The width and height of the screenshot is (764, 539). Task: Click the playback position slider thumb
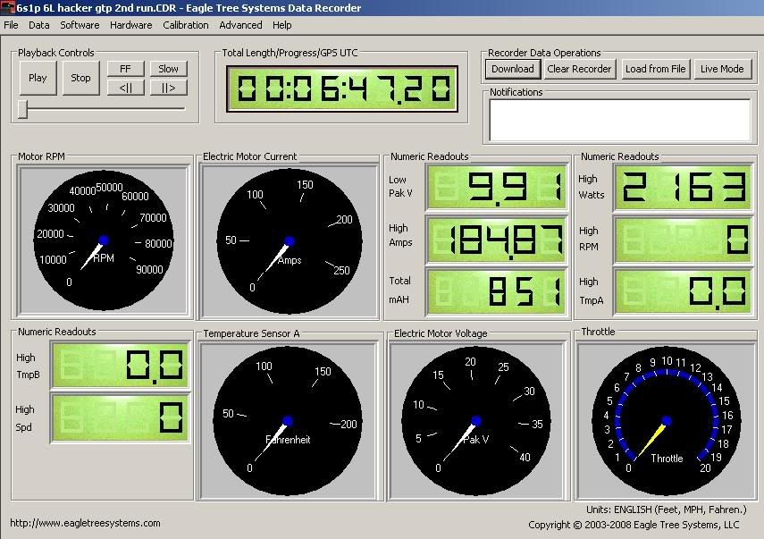(x=23, y=109)
